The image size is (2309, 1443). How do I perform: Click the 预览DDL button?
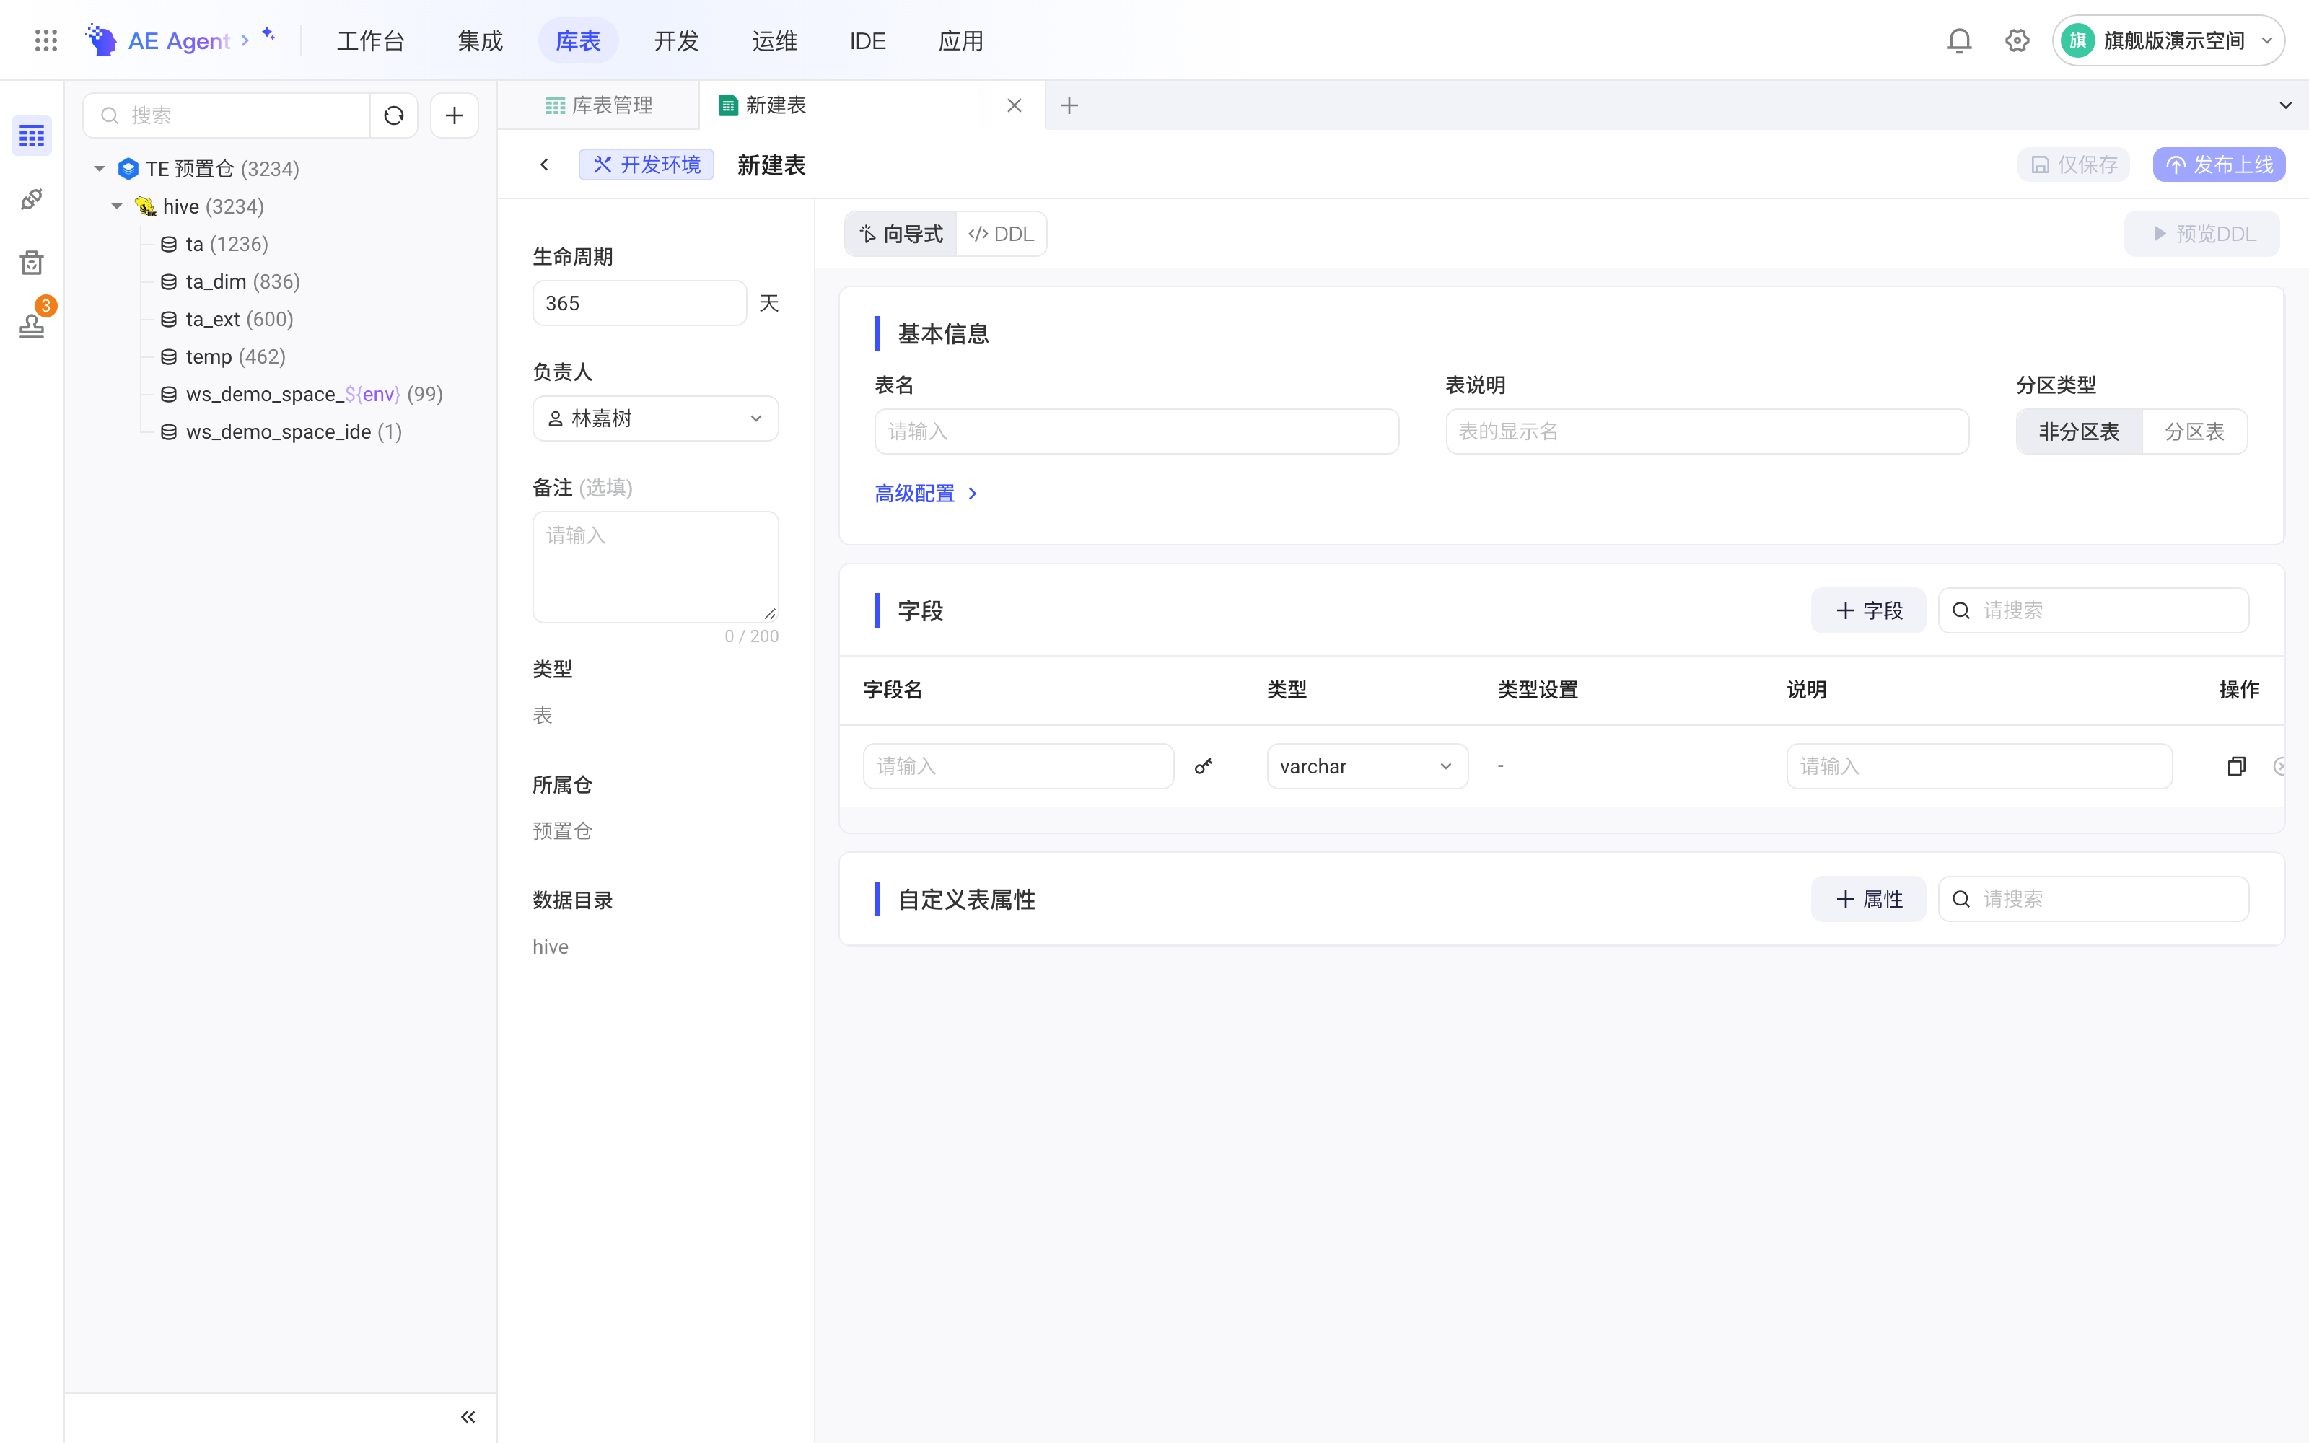(x=2202, y=234)
